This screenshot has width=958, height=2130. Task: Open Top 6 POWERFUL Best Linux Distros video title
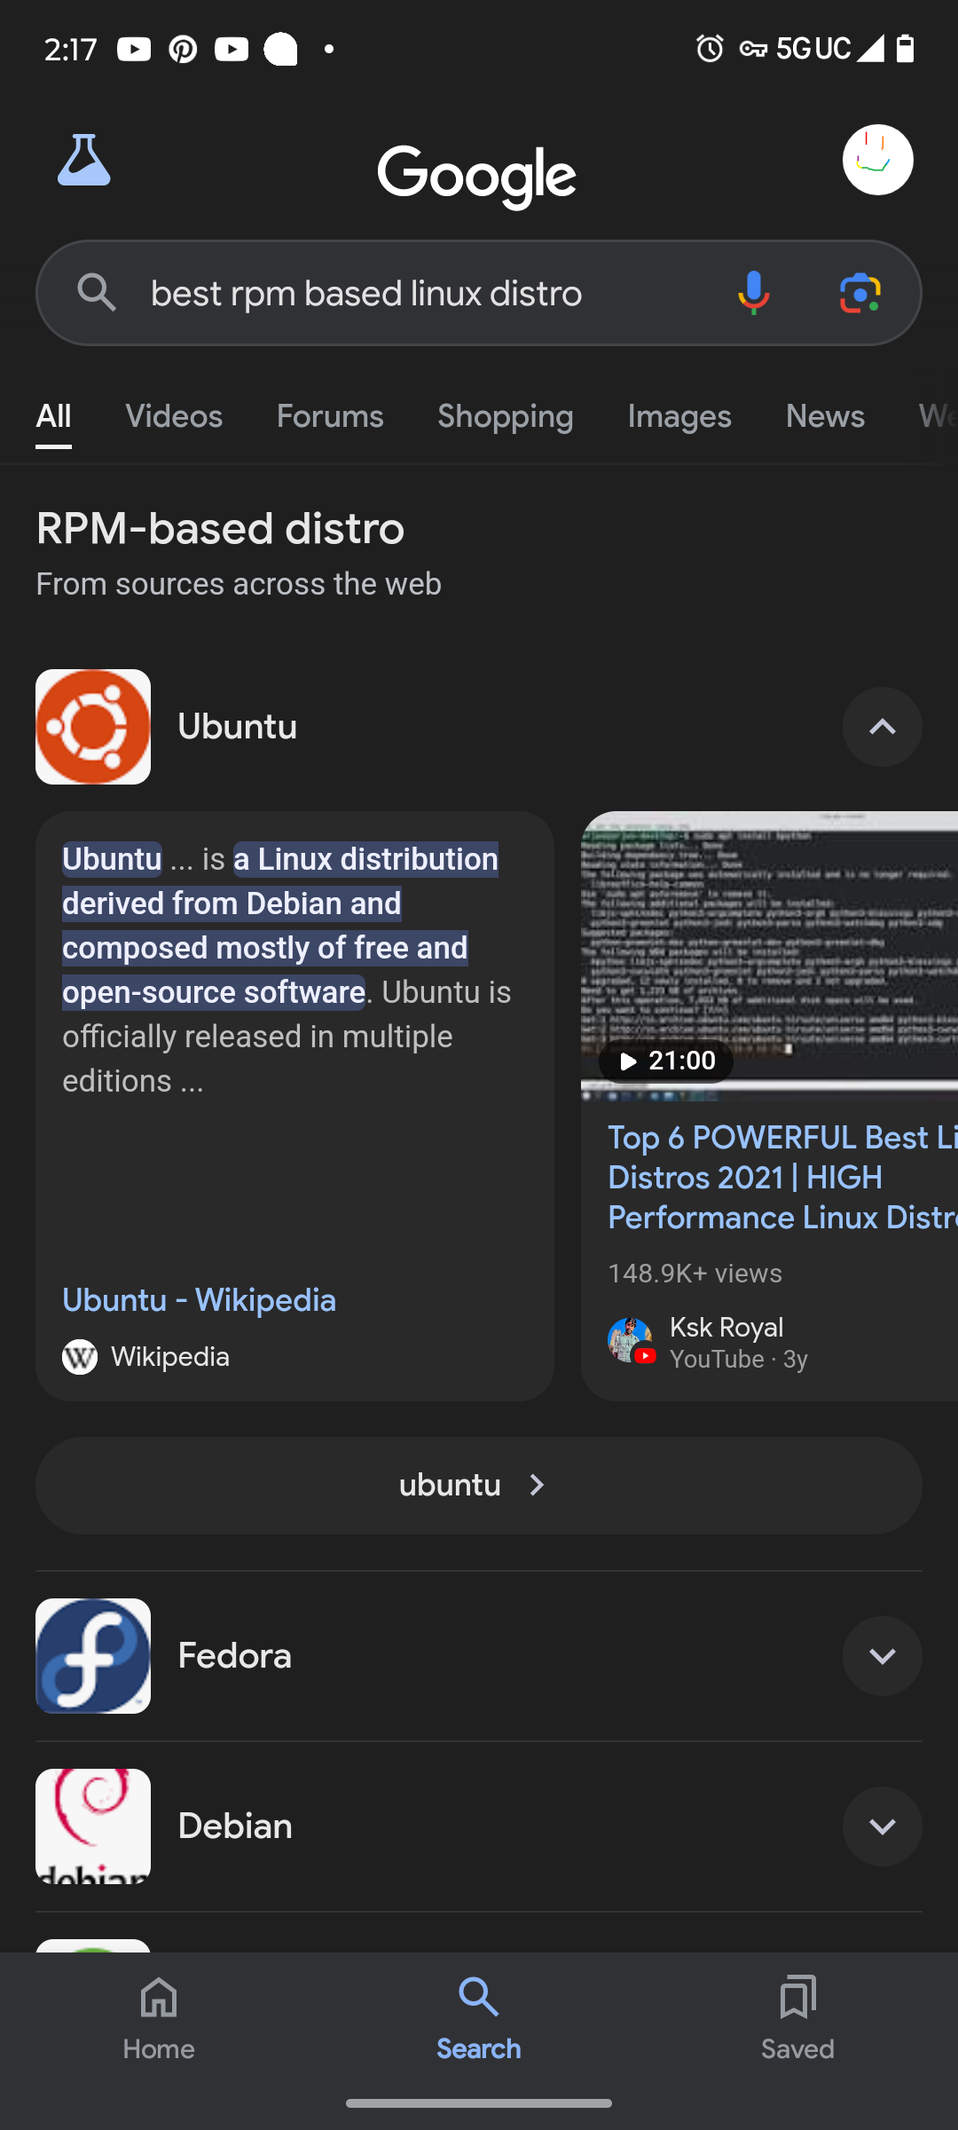(782, 1177)
